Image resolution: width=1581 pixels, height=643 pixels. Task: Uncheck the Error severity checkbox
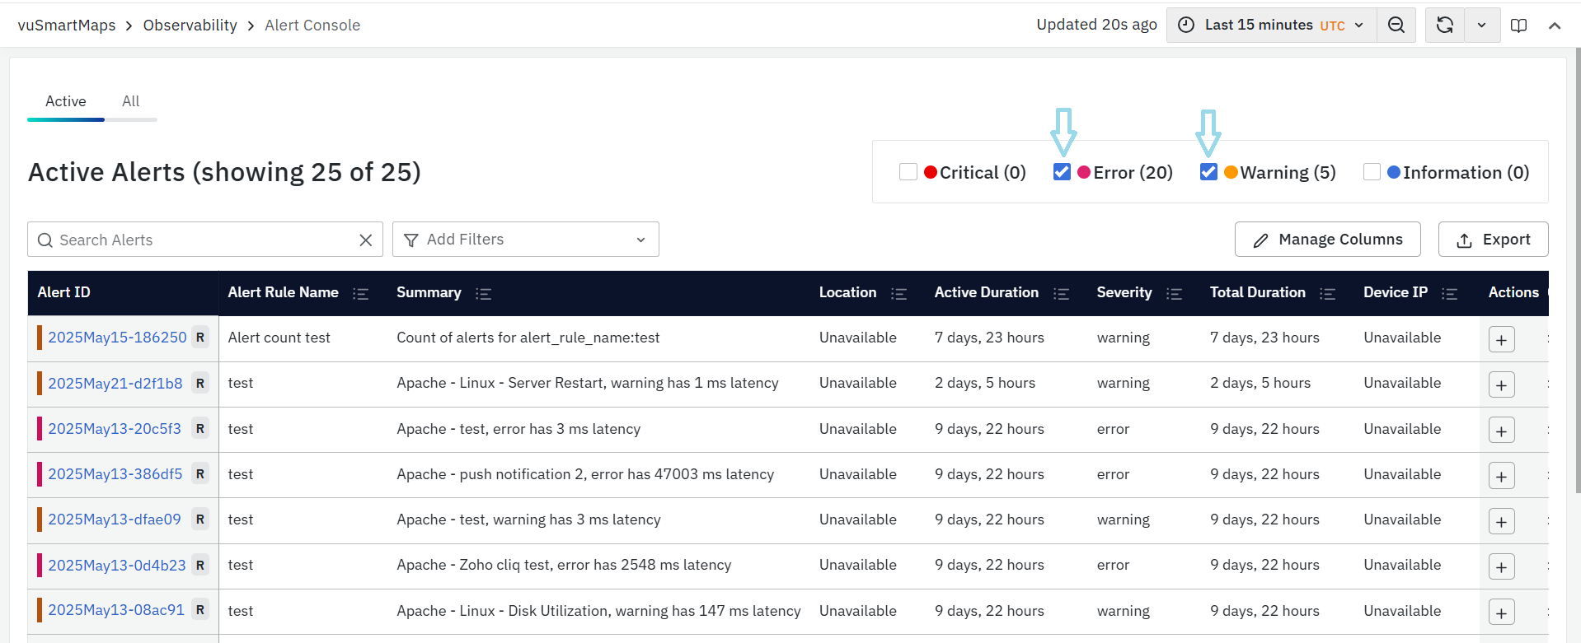[x=1062, y=172]
